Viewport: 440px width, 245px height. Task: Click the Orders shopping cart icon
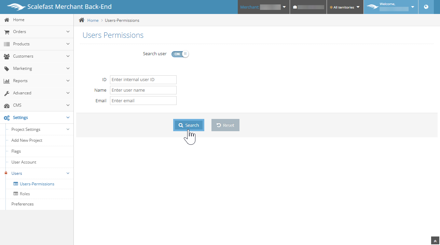(6, 32)
